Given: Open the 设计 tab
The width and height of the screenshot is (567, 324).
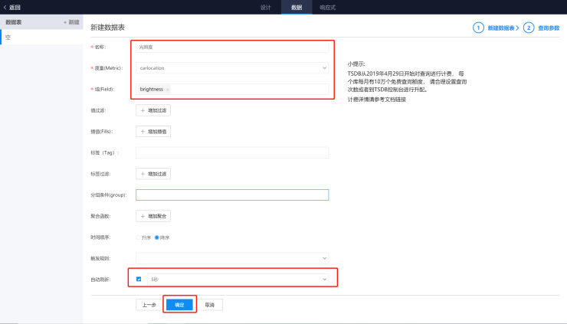Looking at the screenshot, I should point(265,7).
